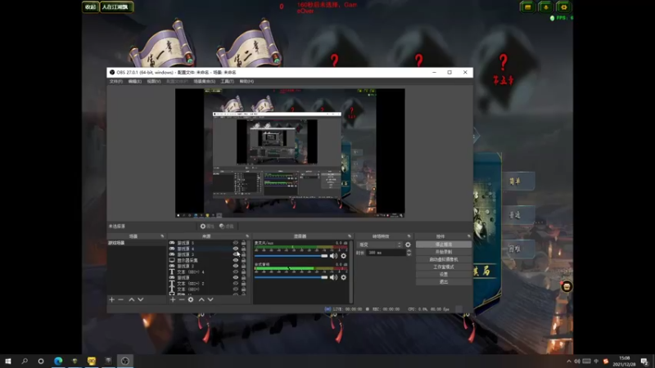The width and height of the screenshot is (655, 368).
Task: Open the notification center in system tray
Action: [644, 361]
